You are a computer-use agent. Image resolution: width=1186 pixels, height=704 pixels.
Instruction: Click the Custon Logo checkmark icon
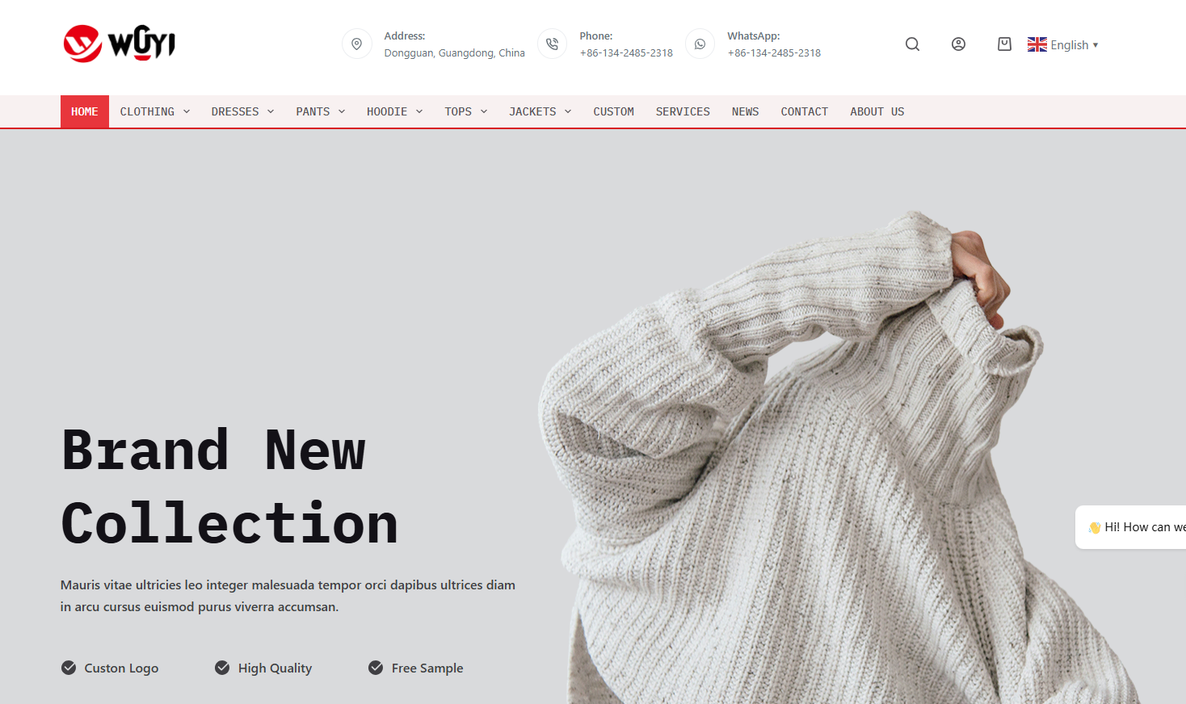tap(69, 668)
